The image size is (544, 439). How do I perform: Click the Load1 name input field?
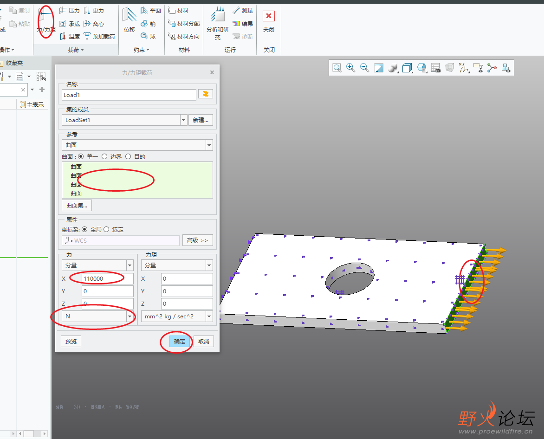pos(129,95)
